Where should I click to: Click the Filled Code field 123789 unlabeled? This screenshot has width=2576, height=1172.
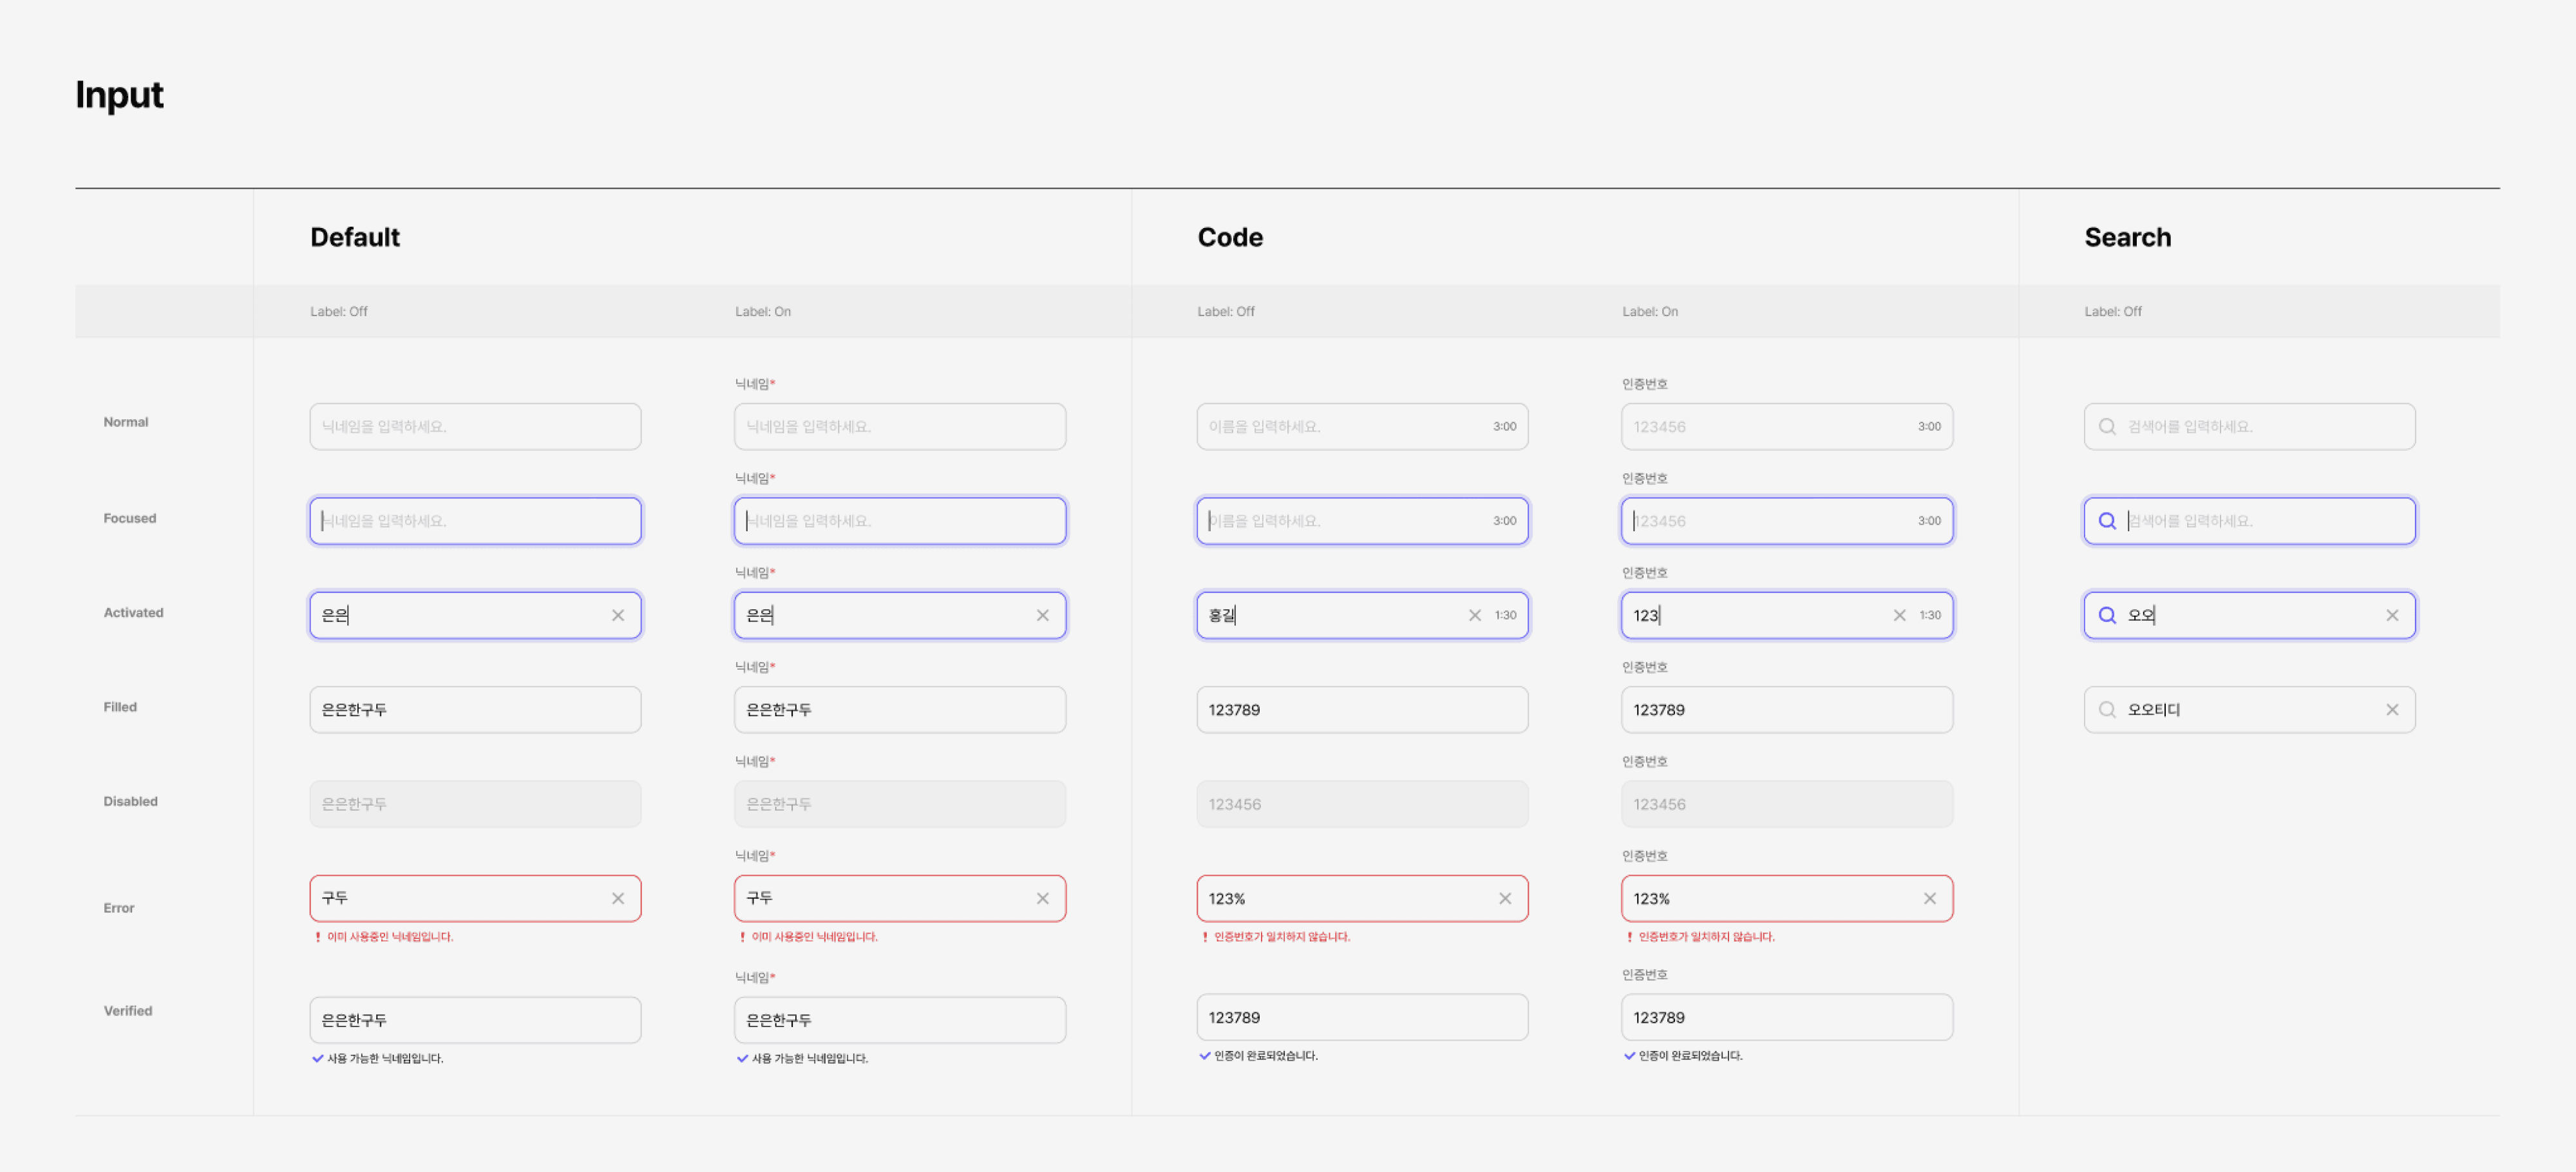1361,709
